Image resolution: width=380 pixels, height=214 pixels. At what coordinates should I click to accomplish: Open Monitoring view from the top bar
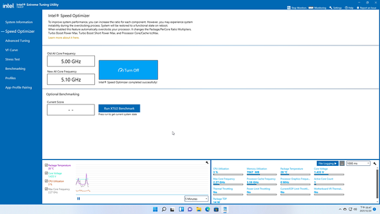point(317,8)
